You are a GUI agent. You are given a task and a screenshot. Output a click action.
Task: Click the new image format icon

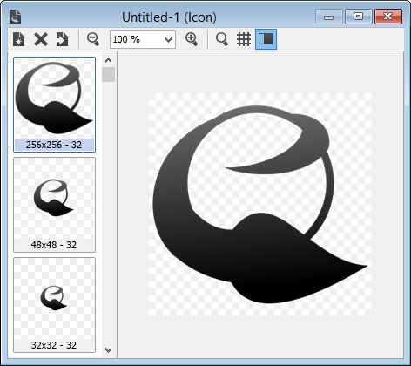(x=19, y=39)
